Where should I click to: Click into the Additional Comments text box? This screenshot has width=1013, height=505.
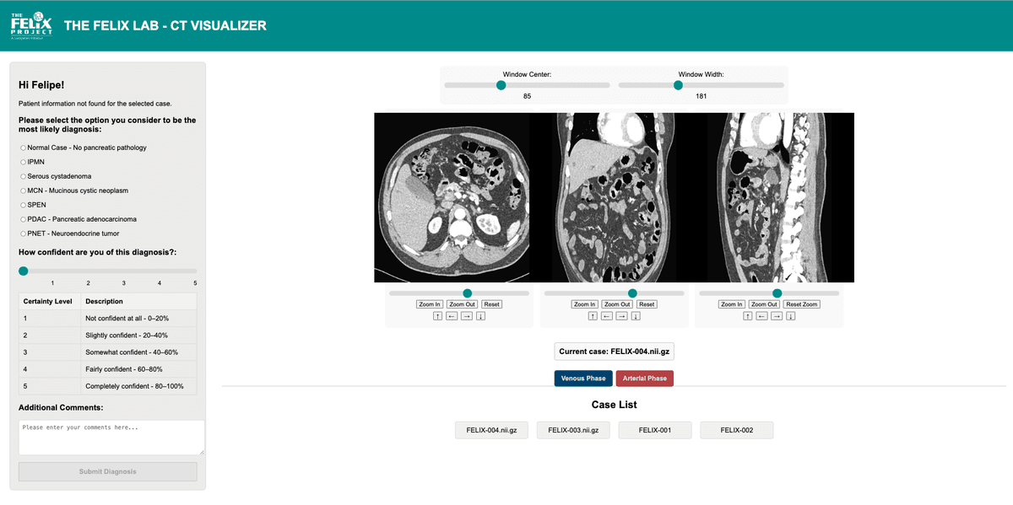coord(111,437)
